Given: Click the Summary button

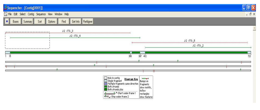Looking at the screenshot, I should tap(28, 22).
